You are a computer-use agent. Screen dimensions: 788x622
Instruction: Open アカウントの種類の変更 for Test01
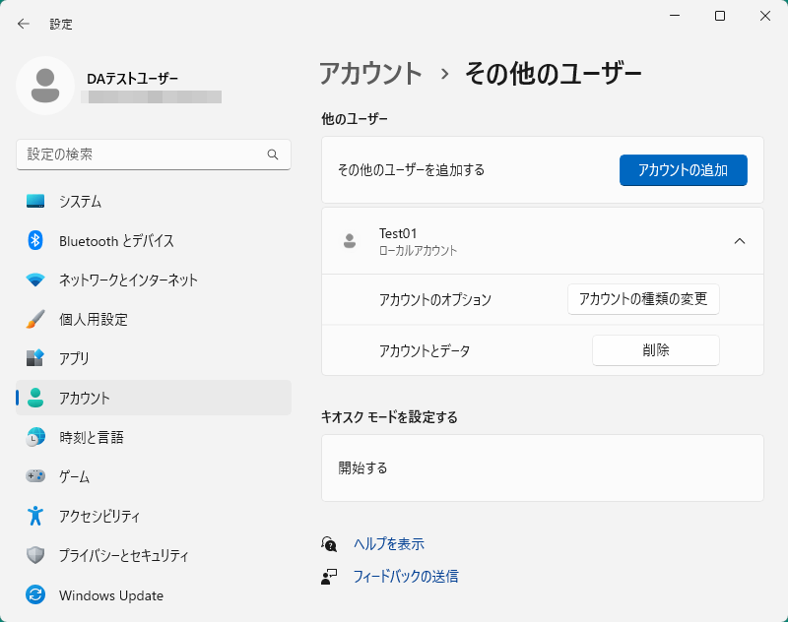point(644,299)
